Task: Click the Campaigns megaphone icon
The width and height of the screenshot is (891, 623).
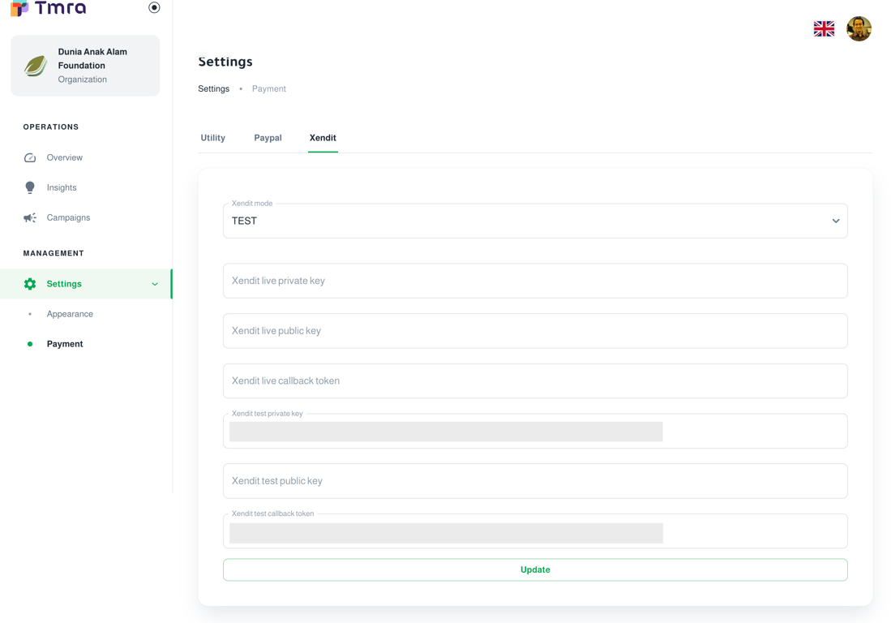Action: [x=29, y=217]
